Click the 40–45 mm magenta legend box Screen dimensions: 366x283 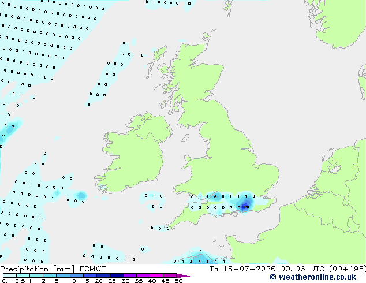tap(156, 275)
